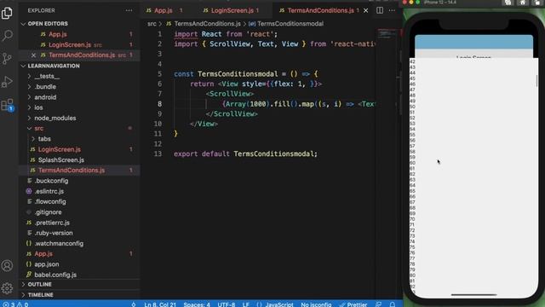Expand the .bundle folder
The image size is (545, 307).
click(45, 87)
